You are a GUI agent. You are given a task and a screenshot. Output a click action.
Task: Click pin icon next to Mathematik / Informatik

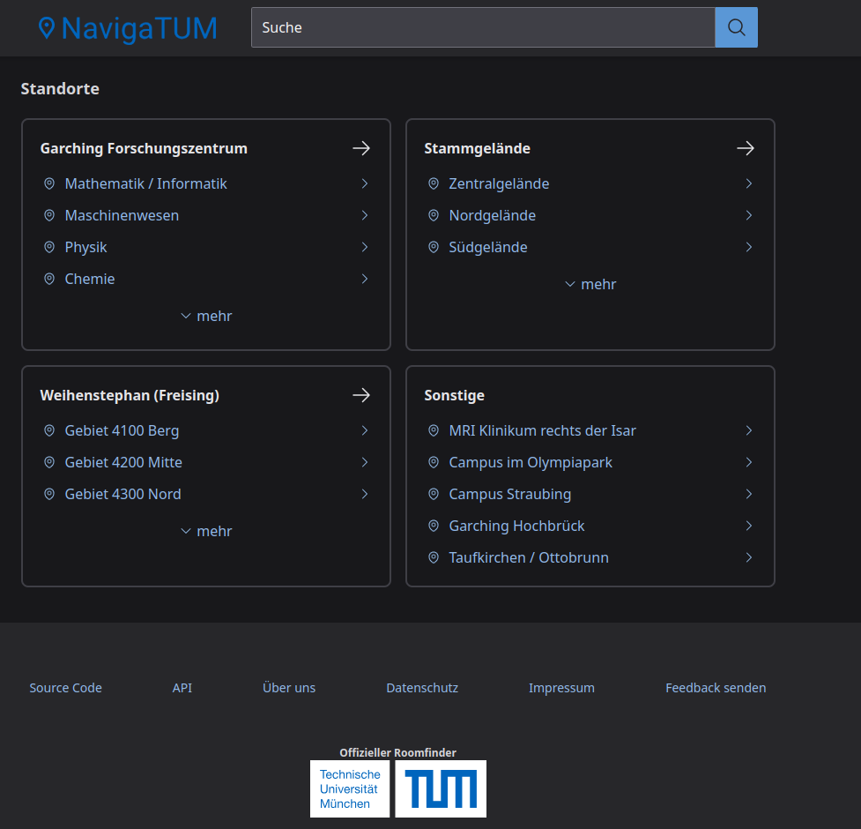(49, 183)
